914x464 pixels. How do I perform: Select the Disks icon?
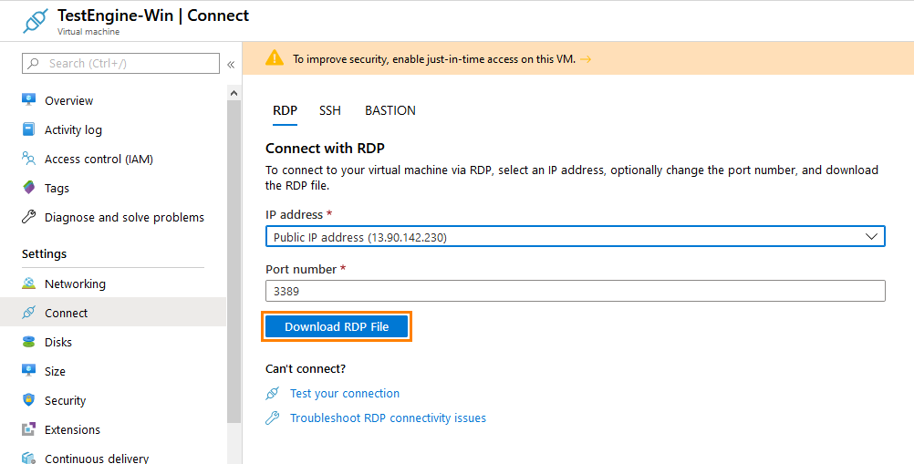28,342
